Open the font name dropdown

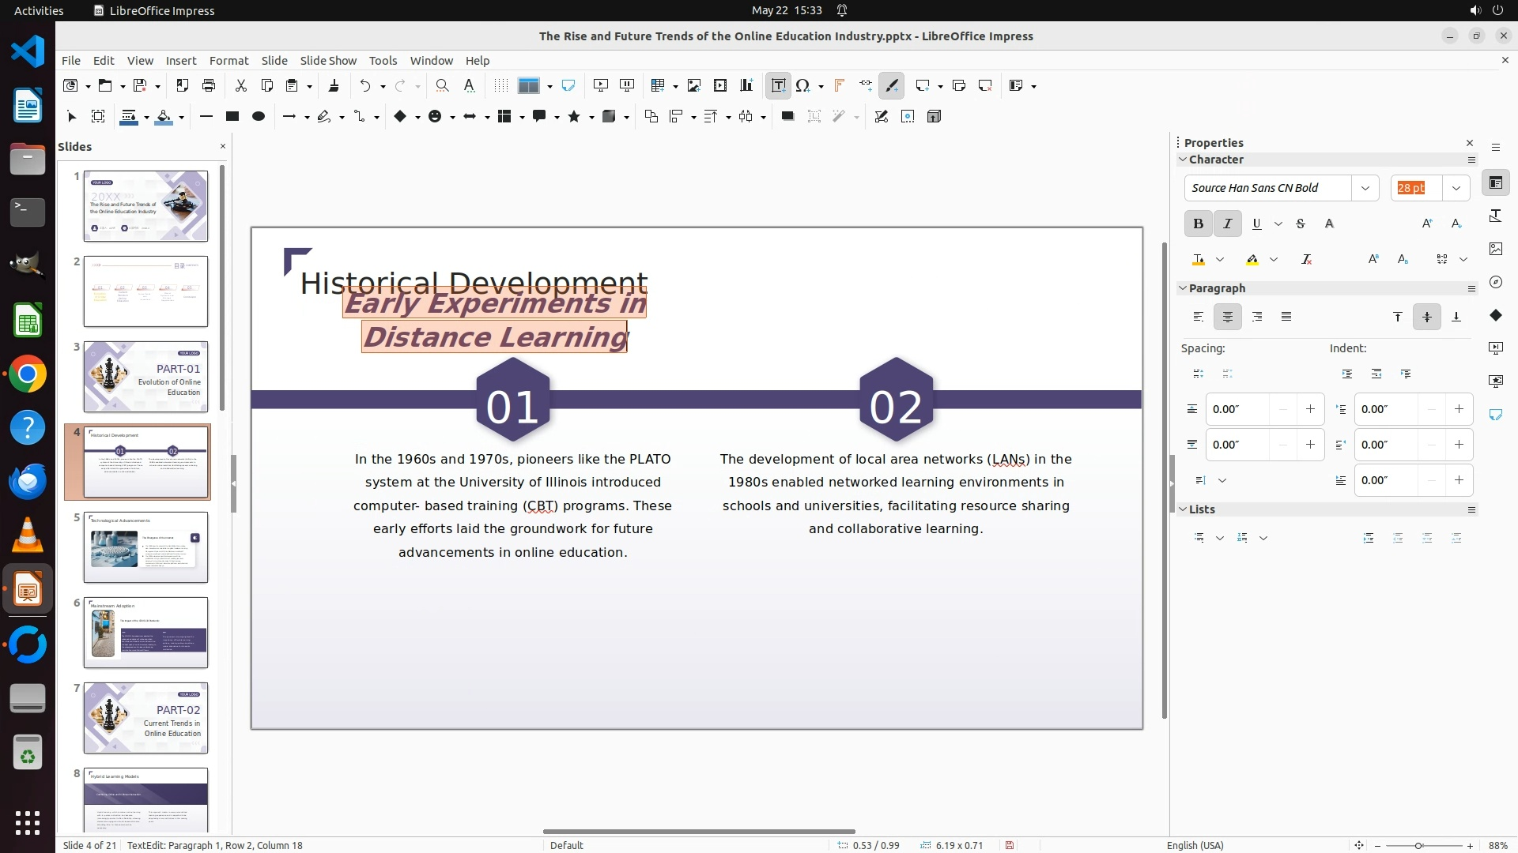[1365, 188]
